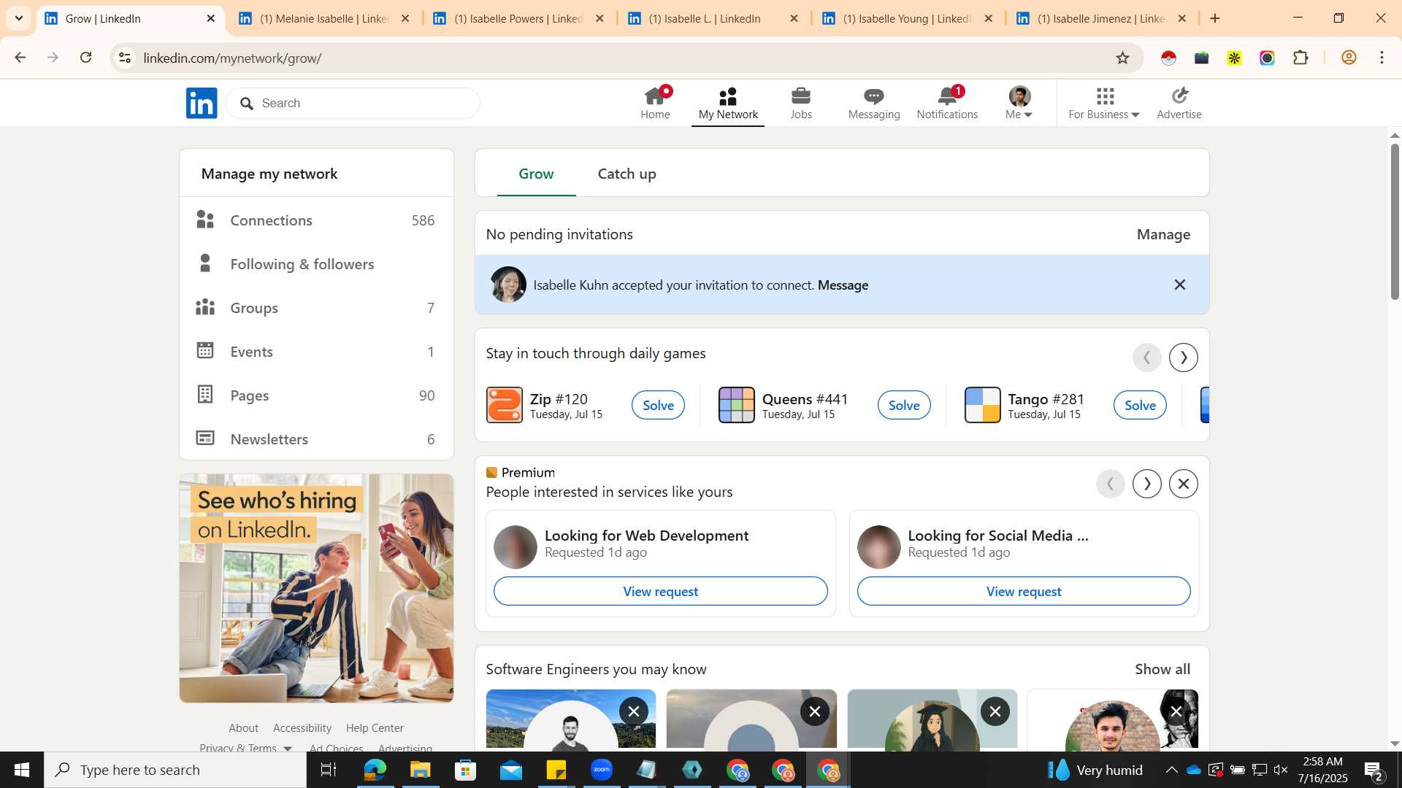
Task: Message Isabelle Kuhn
Action: tap(843, 285)
